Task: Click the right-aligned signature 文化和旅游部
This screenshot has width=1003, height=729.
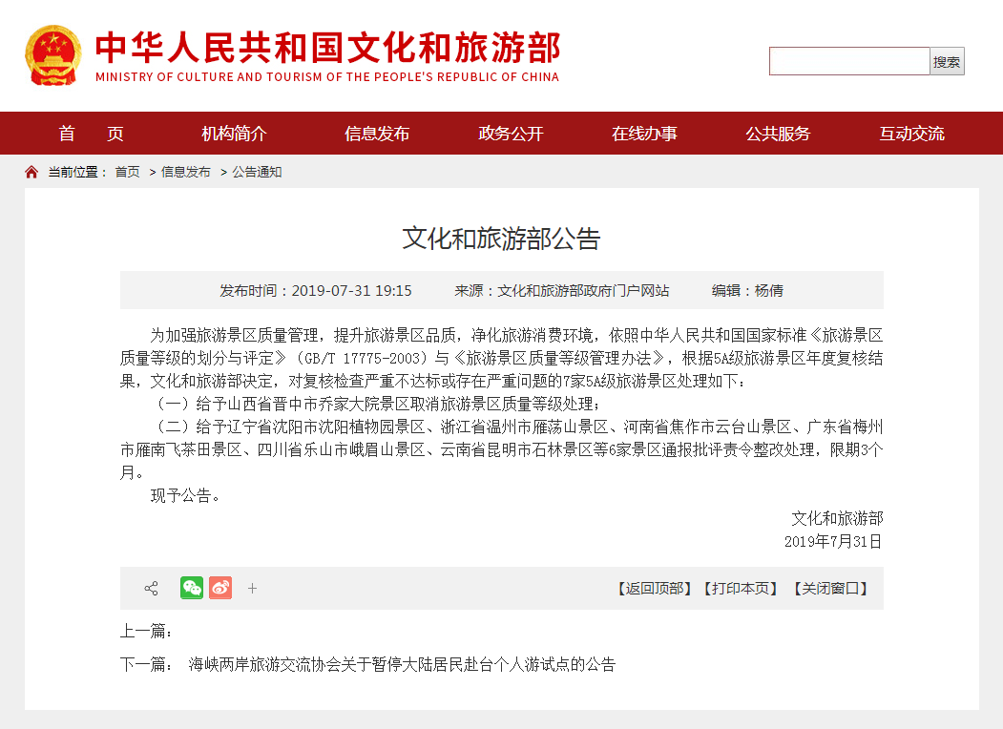Action: tap(837, 519)
